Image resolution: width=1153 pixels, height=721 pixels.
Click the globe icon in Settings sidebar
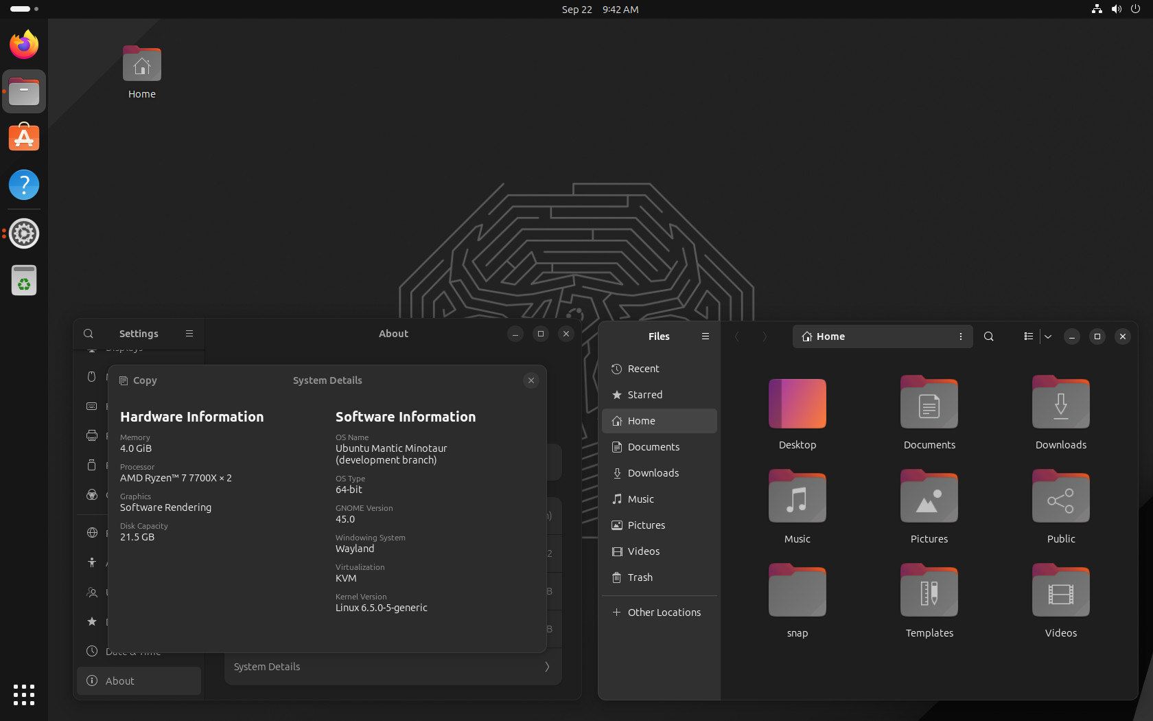pos(92,533)
